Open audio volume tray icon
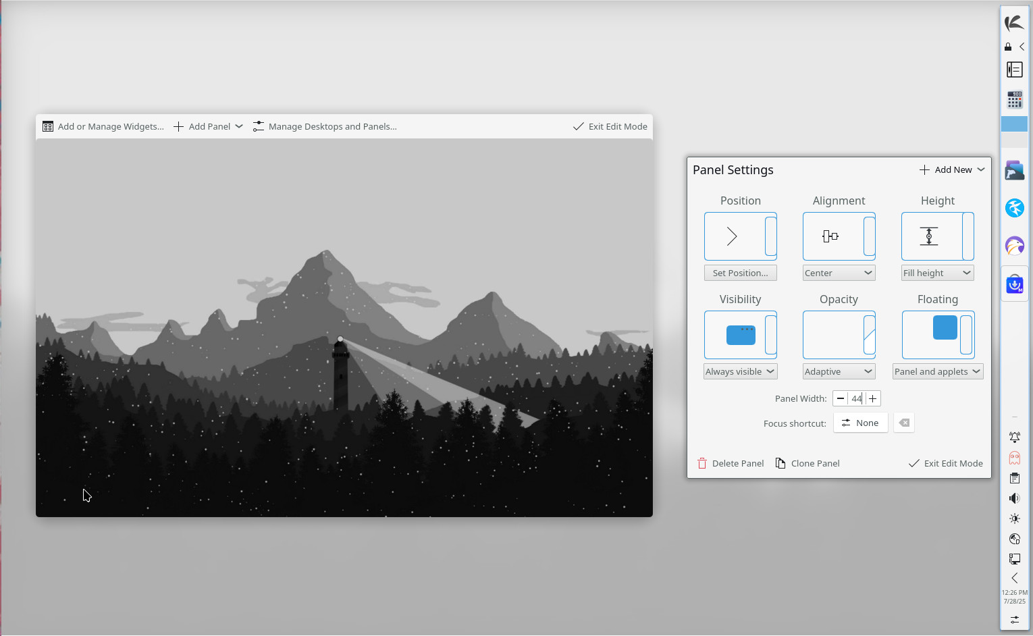 pyautogui.click(x=1014, y=498)
